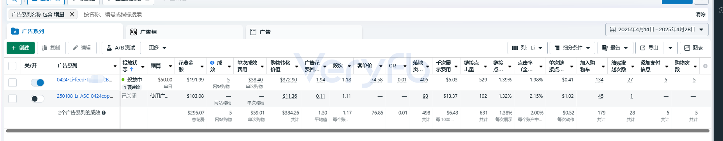This screenshot has height=141, width=723.
Task: Expand the 列: Li columns dropdown
Action: [x=527, y=48]
